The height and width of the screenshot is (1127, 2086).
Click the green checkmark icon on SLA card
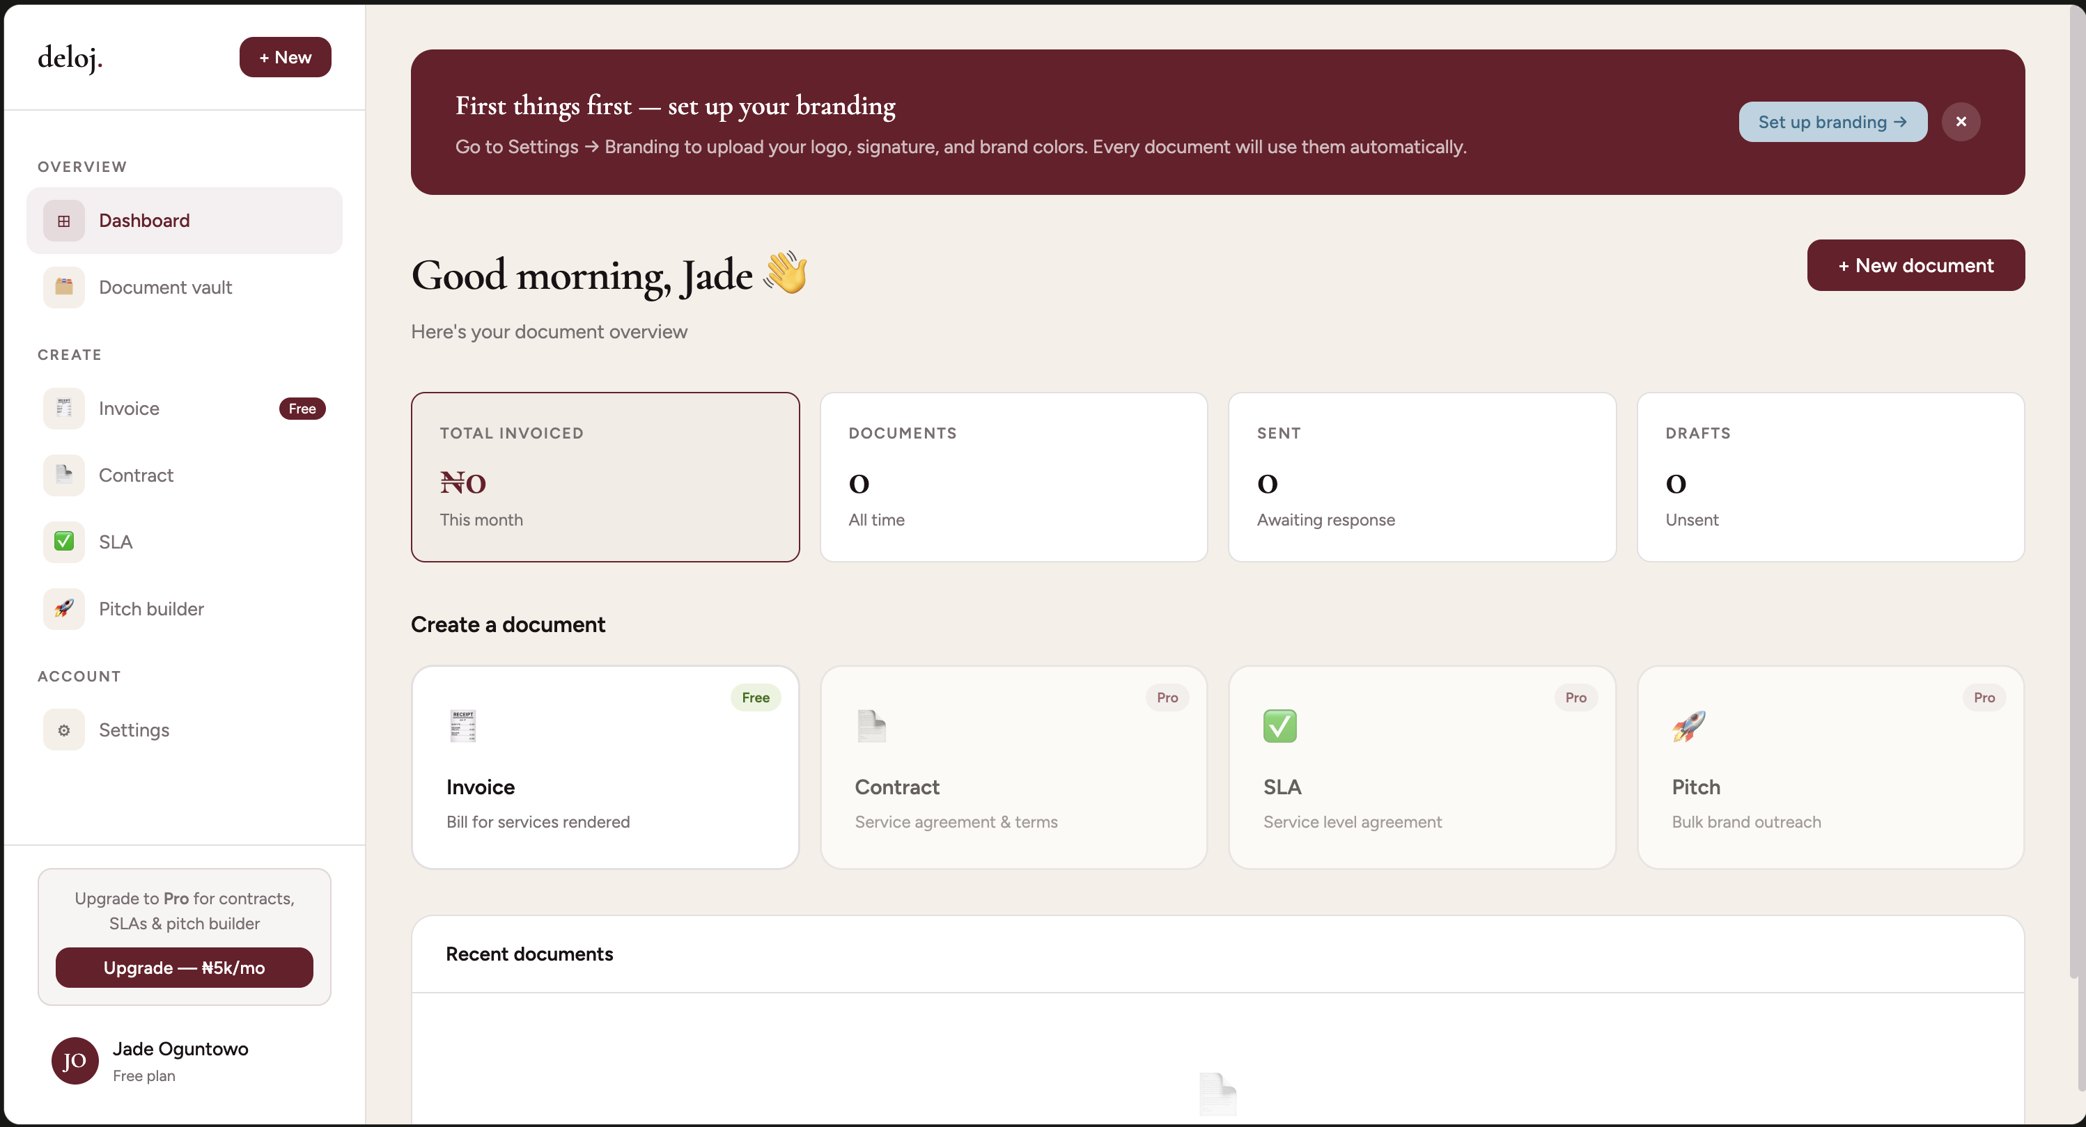(x=1280, y=726)
